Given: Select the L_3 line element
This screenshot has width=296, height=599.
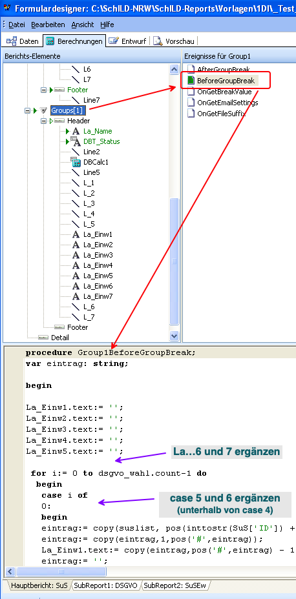Looking at the screenshot, I should [89, 203].
